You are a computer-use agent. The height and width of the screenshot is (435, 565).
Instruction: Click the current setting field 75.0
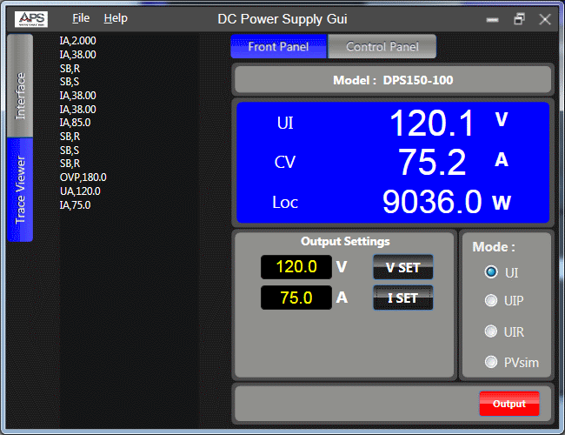(296, 298)
